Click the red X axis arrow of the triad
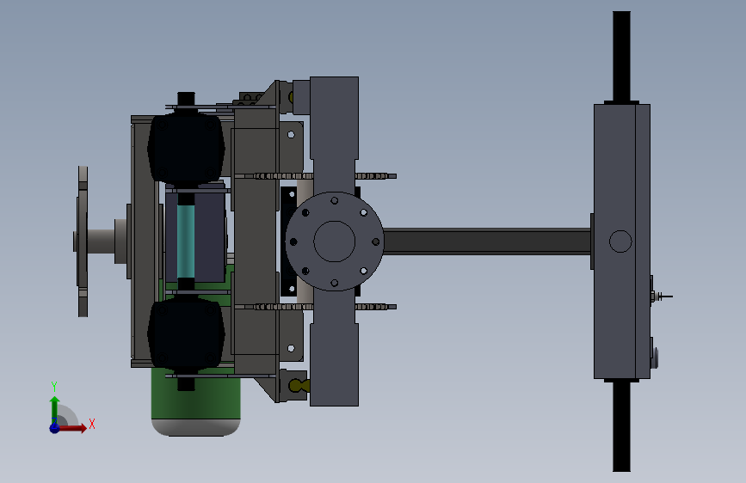Viewport: 746px width, 483px height. tap(72, 428)
